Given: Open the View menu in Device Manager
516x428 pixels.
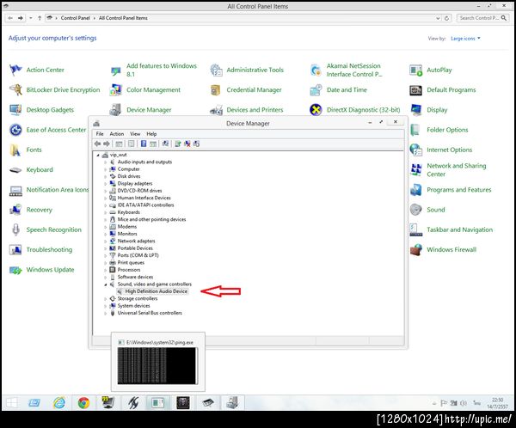Looking at the screenshot, I should pos(135,134).
